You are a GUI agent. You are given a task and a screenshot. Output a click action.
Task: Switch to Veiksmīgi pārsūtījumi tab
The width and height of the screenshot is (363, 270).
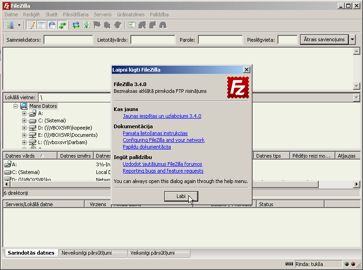tap(159, 253)
